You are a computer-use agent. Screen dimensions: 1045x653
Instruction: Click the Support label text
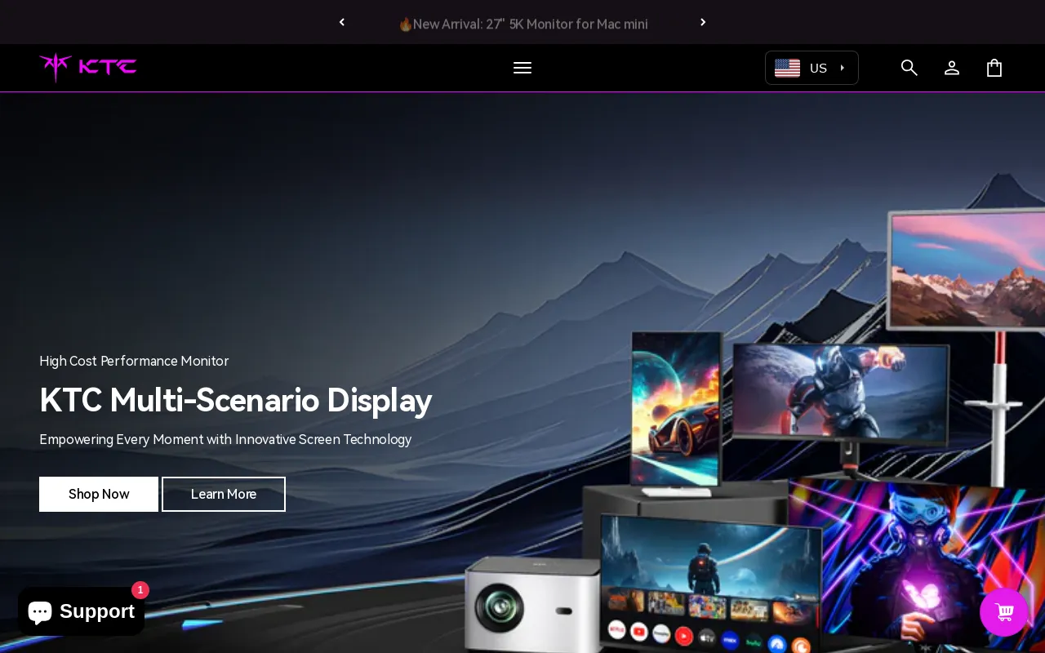(96, 611)
